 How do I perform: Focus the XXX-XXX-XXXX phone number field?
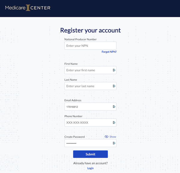pos(88,123)
